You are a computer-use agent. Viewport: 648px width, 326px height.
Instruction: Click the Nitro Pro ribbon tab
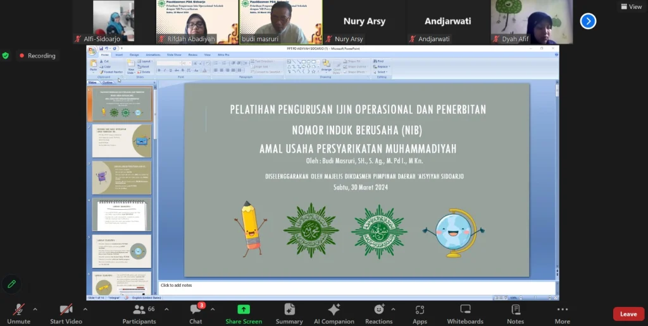tap(223, 54)
